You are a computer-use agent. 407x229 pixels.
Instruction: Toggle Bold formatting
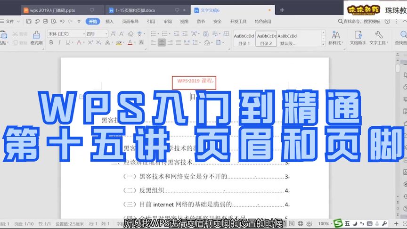coord(50,43)
